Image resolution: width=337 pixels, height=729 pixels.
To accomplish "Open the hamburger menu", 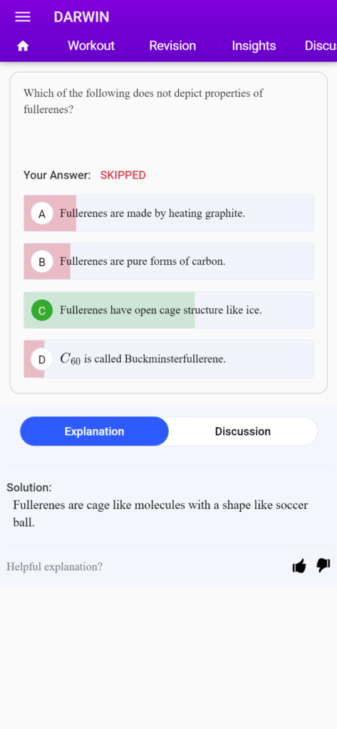I will [x=23, y=17].
